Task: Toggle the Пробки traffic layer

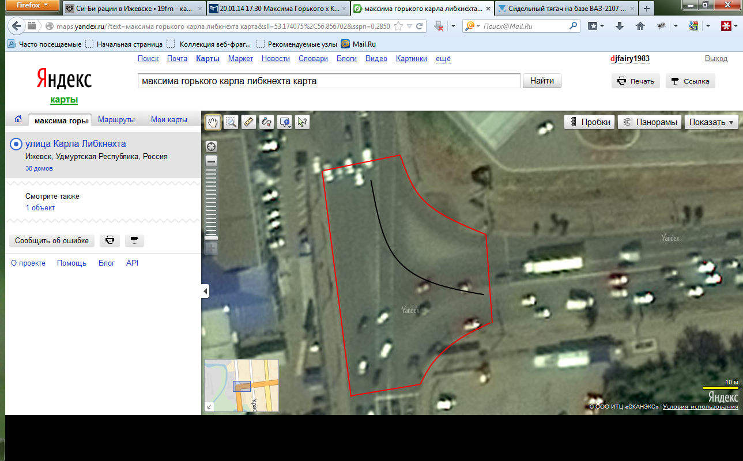Action: 590,122
